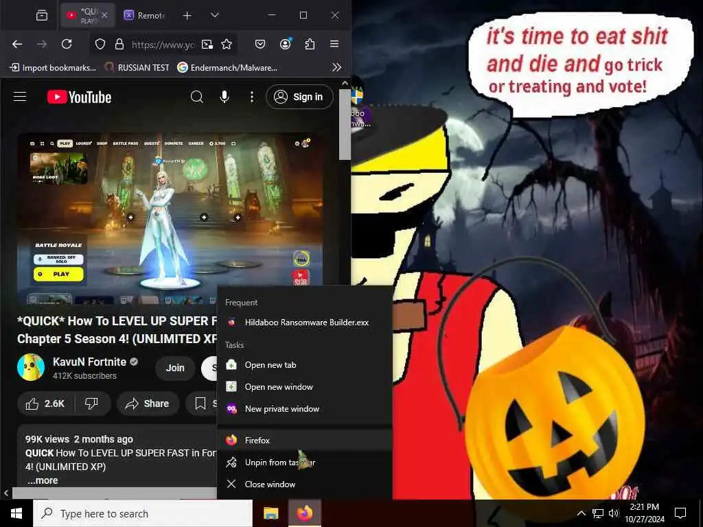703x527 pixels.
Task: Open Hildaboo Ransomware Builder.exx from jump list
Action: pos(304,323)
